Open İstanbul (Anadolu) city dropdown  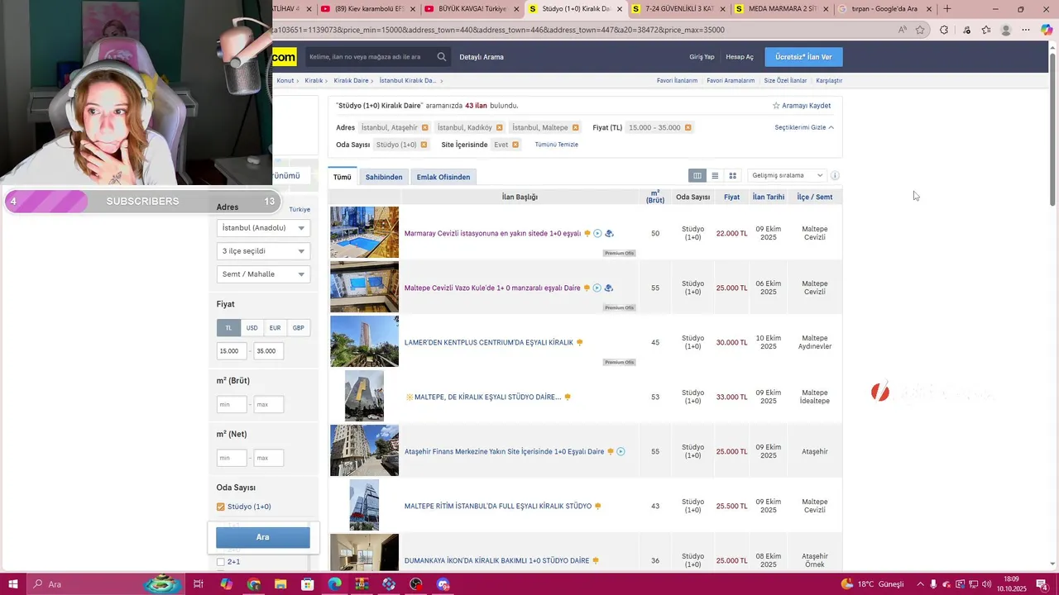pyautogui.click(x=263, y=228)
